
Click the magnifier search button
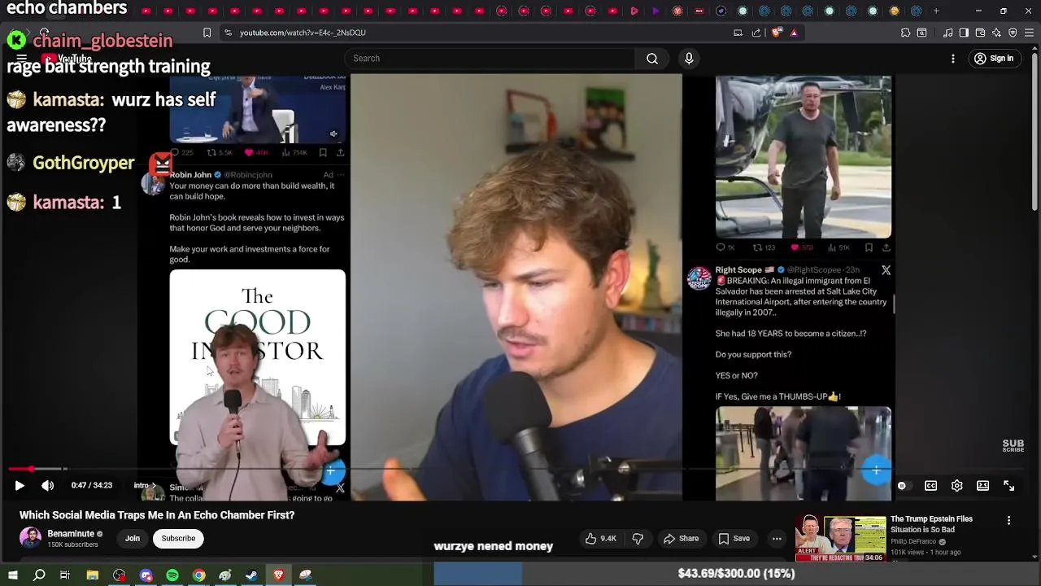point(652,59)
